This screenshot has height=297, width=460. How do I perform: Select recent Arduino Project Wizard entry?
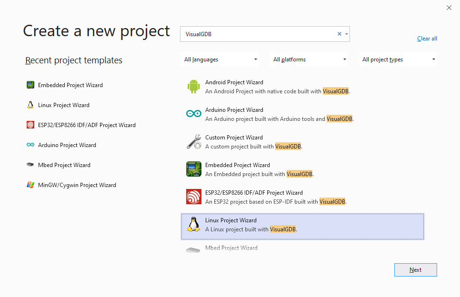click(67, 145)
